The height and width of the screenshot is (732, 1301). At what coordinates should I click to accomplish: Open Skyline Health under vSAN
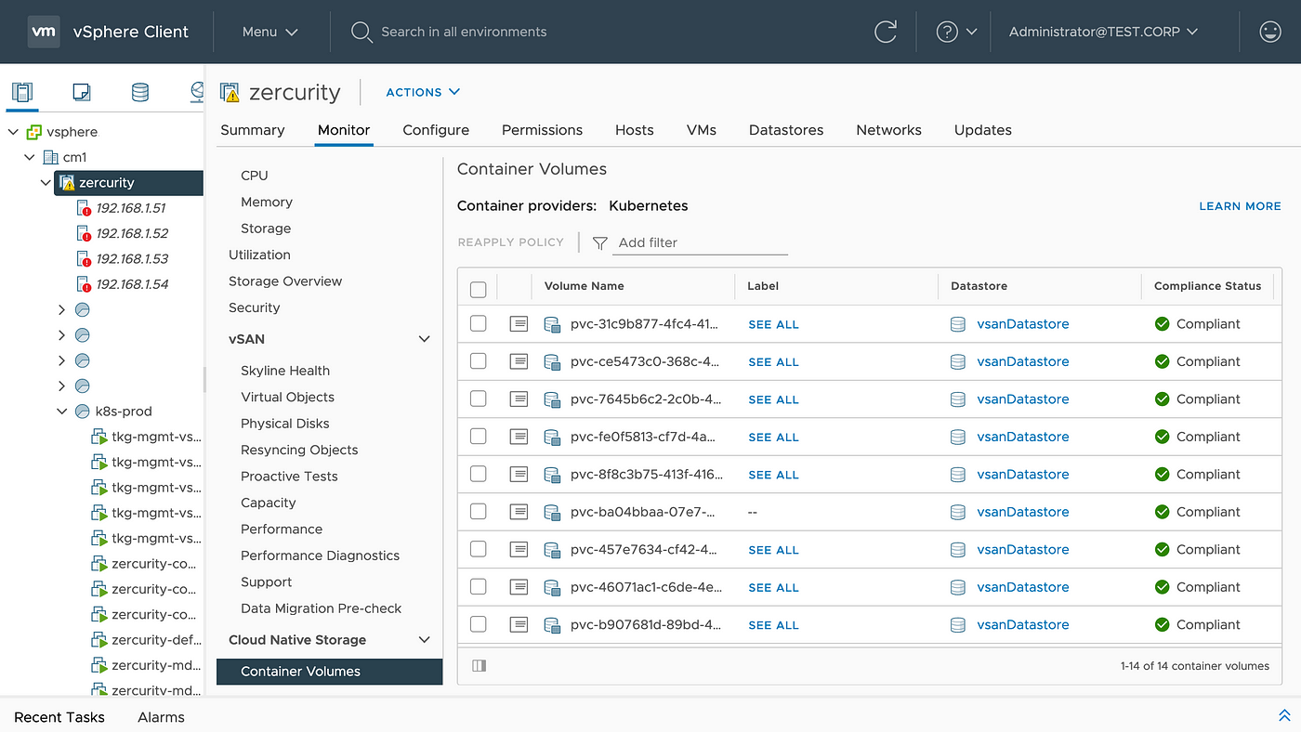pyautogui.click(x=285, y=371)
